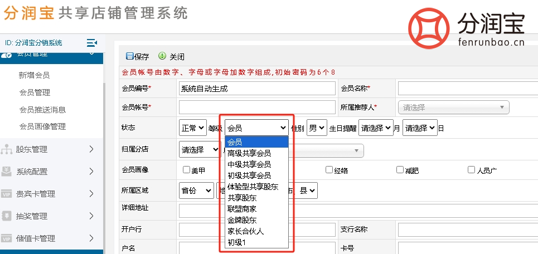Viewport: 538px width, 254px height.
Task: Select 高级共享会员 option
Action: coord(256,153)
